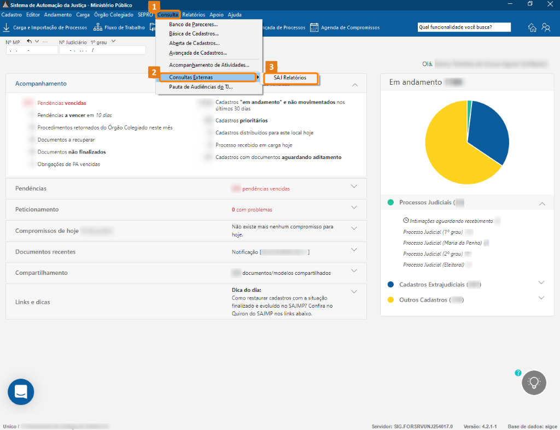Expand the Pendências section
Screen dimensions: 560x430
(x=354, y=187)
